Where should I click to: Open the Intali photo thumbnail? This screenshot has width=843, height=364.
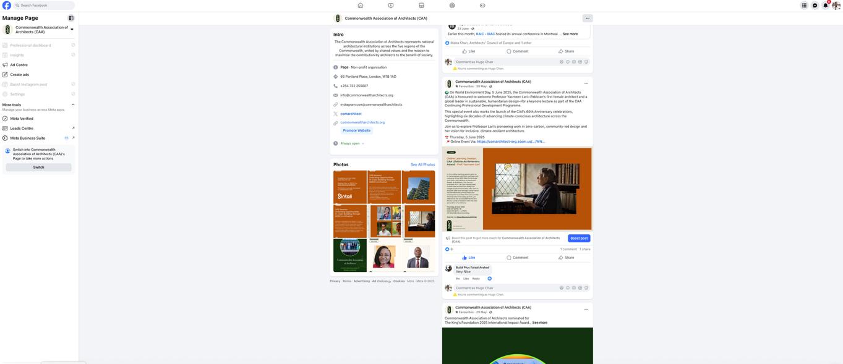(350, 187)
